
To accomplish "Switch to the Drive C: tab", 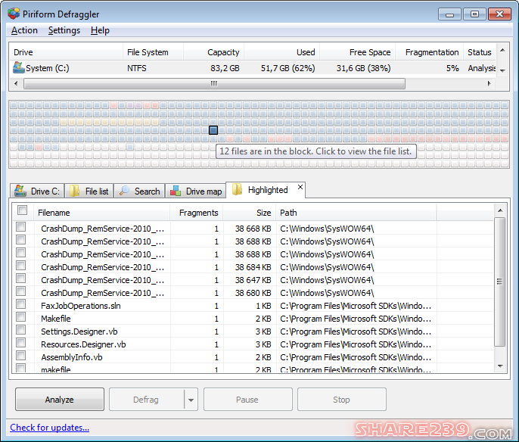I will tap(37, 191).
